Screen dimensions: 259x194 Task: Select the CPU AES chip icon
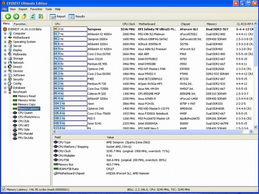pyautogui.click(x=15, y=125)
